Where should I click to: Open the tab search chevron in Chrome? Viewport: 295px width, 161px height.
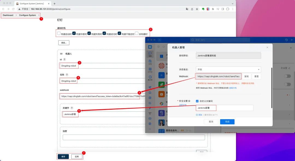point(232,4)
